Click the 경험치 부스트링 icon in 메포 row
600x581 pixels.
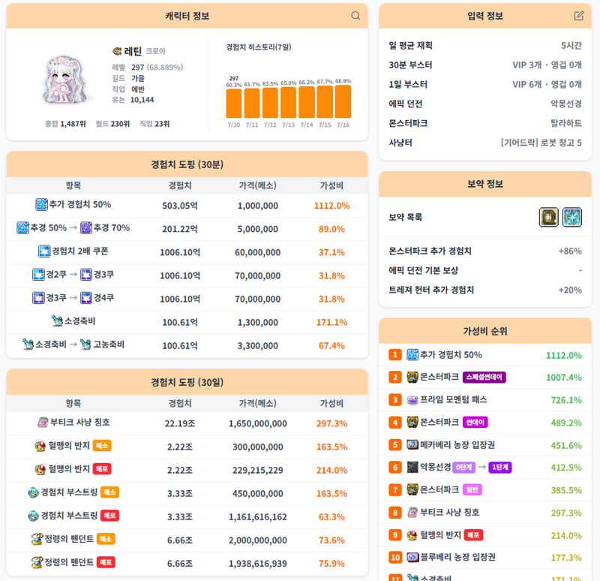(x=33, y=516)
